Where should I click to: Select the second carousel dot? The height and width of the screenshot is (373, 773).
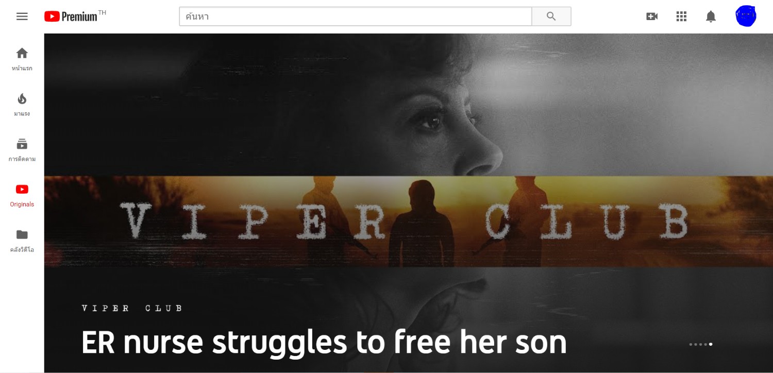696,344
